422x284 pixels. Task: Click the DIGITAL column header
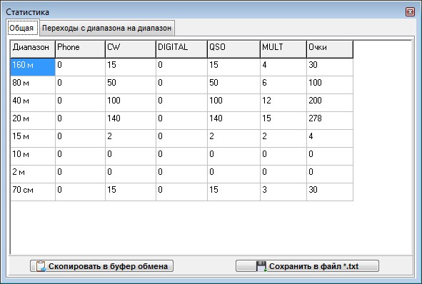pos(181,49)
